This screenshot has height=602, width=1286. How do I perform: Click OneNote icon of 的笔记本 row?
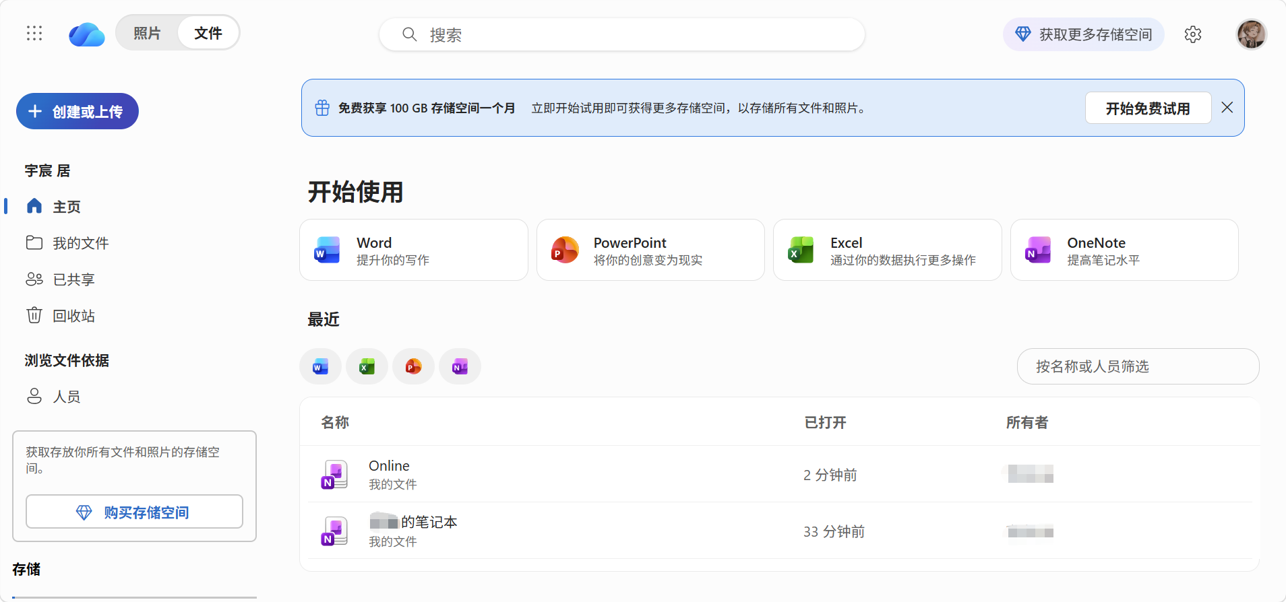point(334,531)
